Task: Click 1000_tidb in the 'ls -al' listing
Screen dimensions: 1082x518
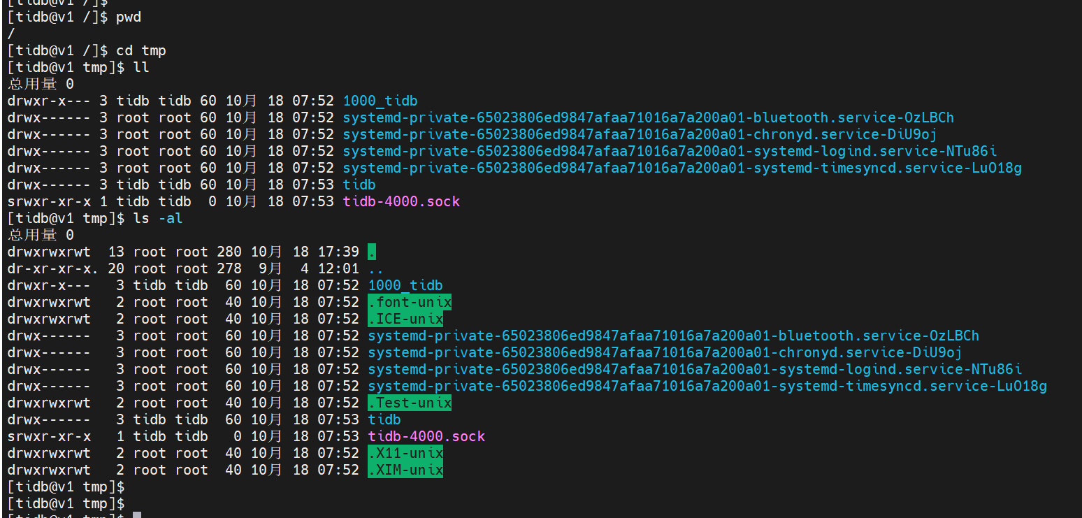Action: click(405, 285)
